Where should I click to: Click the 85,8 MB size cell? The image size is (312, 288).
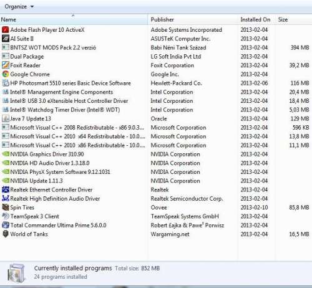(x=299, y=208)
